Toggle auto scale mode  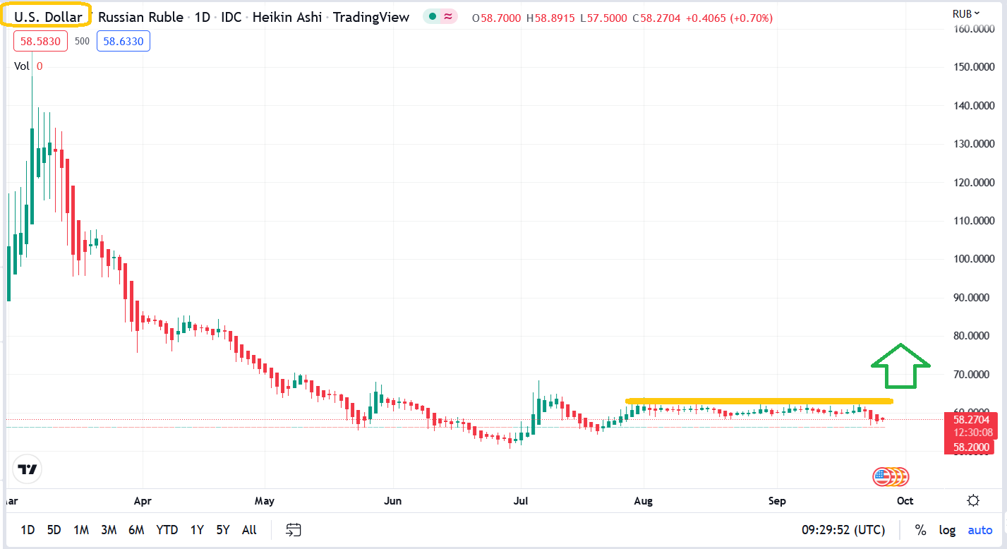click(x=979, y=529)
